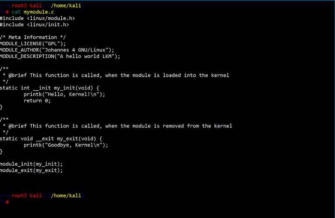
Task: Click the mymodule.c filename in the cat command
Action: point(39,12)
